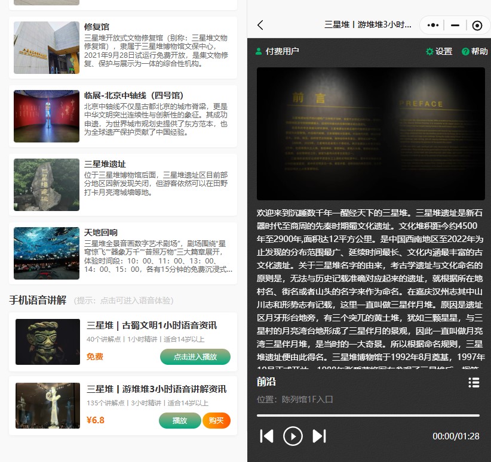Click the mini program minimize bar icon
The height and width of the screenshot is (462, 491).
click(455, 25)
